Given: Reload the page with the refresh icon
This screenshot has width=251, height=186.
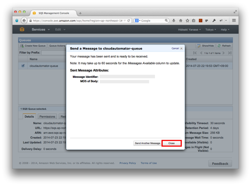Looking at the screenshot, I should pos(129,20).
